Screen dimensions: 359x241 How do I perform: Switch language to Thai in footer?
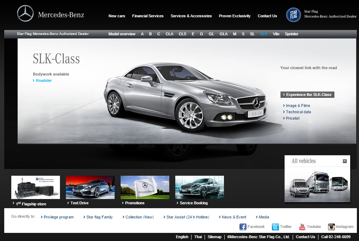tap(198, 237)
